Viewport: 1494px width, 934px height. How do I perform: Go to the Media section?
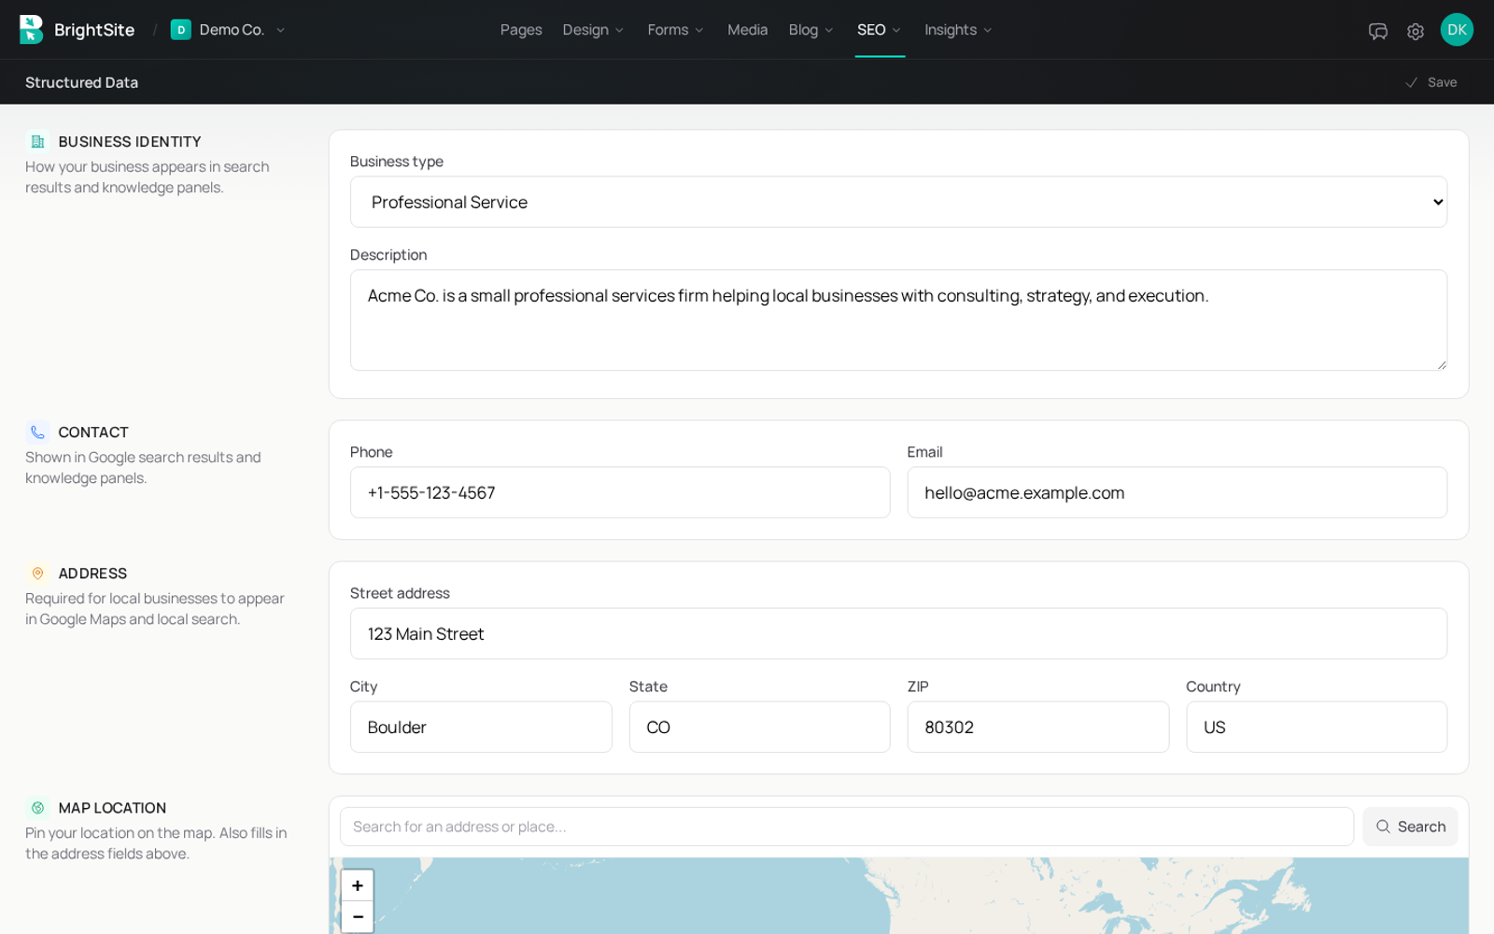coord(747,30)
